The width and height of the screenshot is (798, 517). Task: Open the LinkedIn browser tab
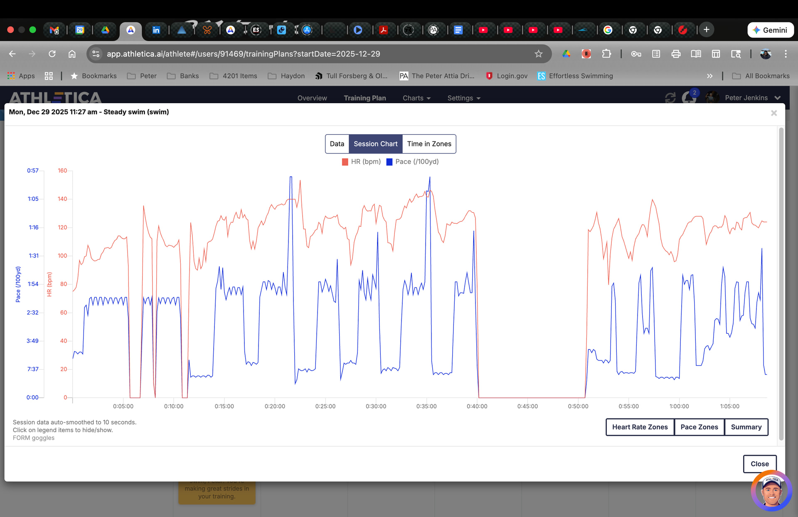[156, 30]
